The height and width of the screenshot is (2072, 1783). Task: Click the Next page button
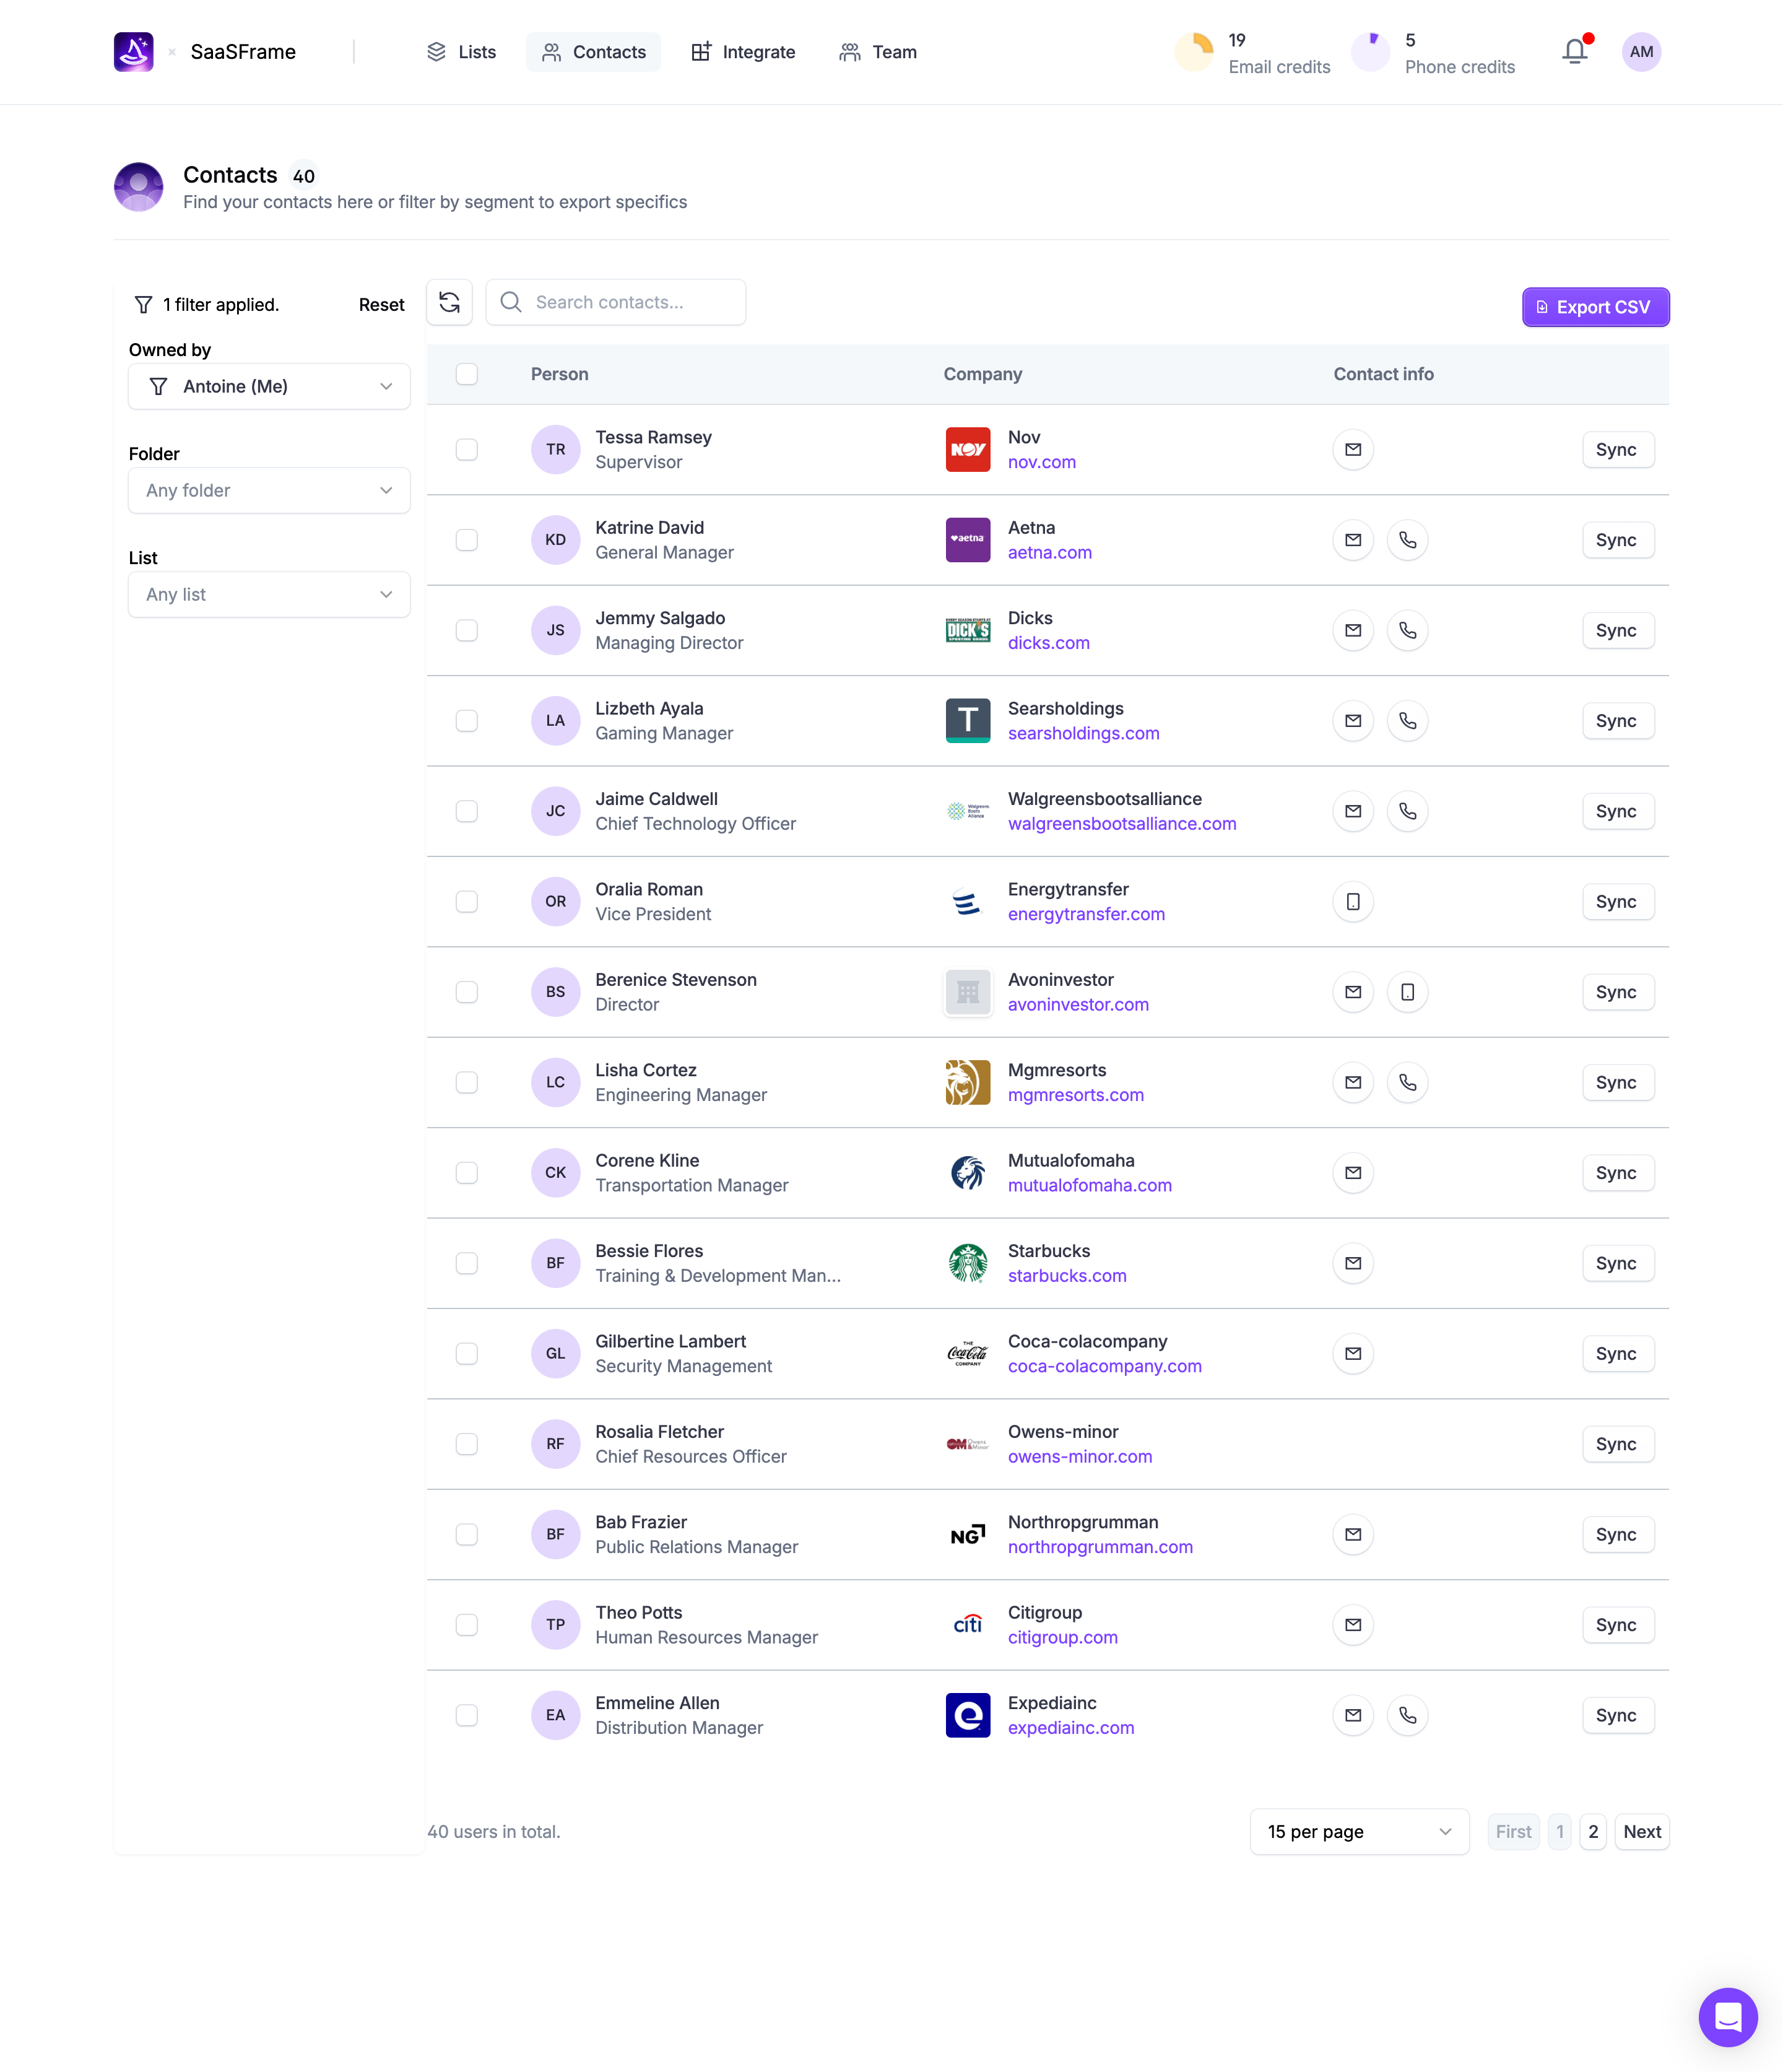pos(1641,1832)
